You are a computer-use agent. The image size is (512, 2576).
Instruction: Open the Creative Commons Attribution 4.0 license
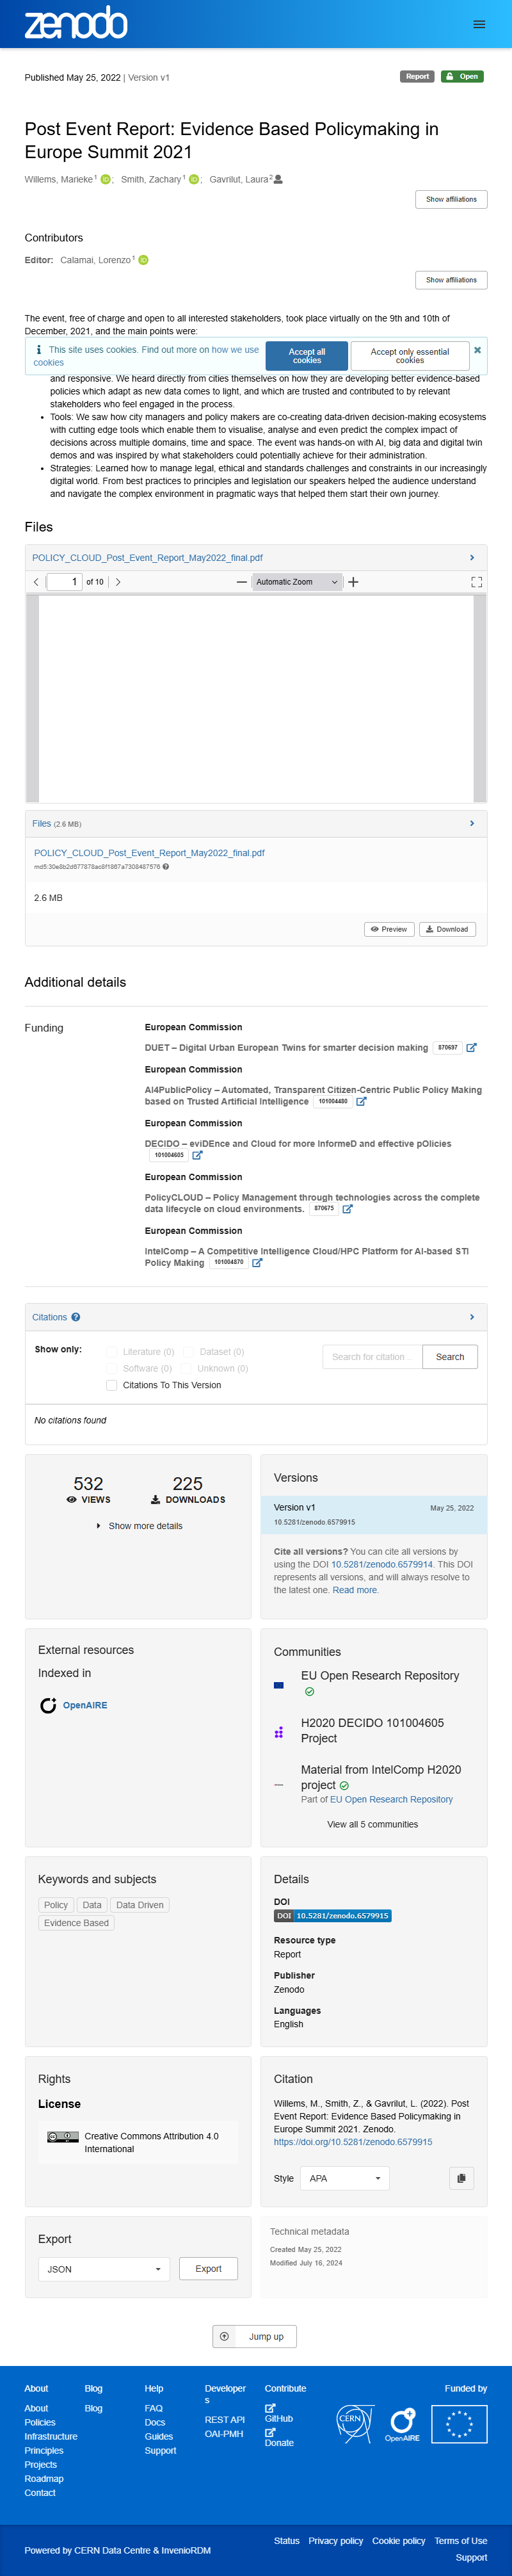pyautogui.click(x=151, y=2142)
